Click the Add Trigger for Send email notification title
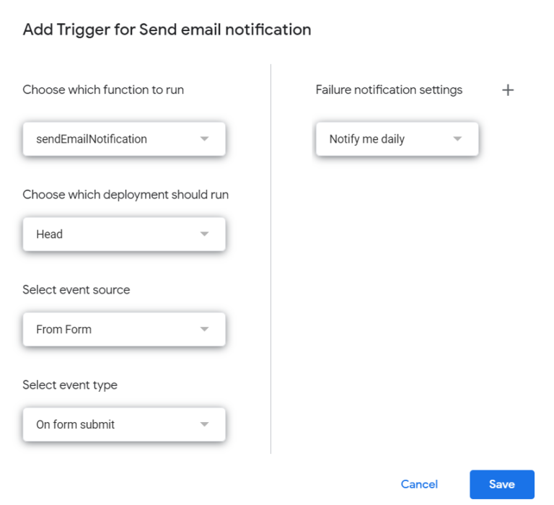 click(167, 30)
